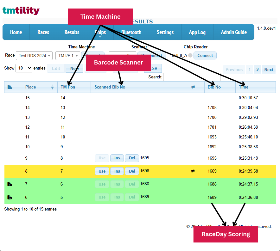This screenshot has width=280, height=251.
Task: Go to the Next page of results
Action: point(269,70)
